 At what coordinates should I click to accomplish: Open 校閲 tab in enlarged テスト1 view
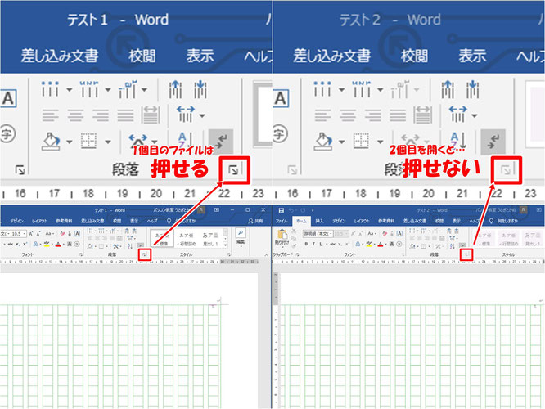pyautogui.click(x=142, y=56)
